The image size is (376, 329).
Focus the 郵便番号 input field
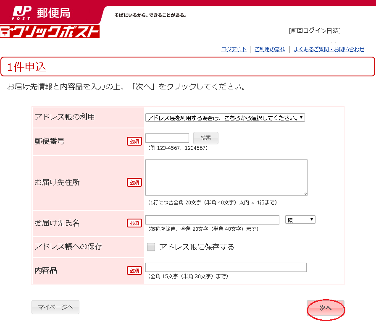167,138
